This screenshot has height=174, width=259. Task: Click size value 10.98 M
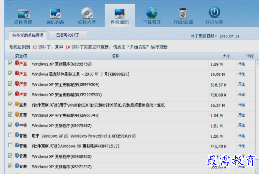[x=217, y=75]
